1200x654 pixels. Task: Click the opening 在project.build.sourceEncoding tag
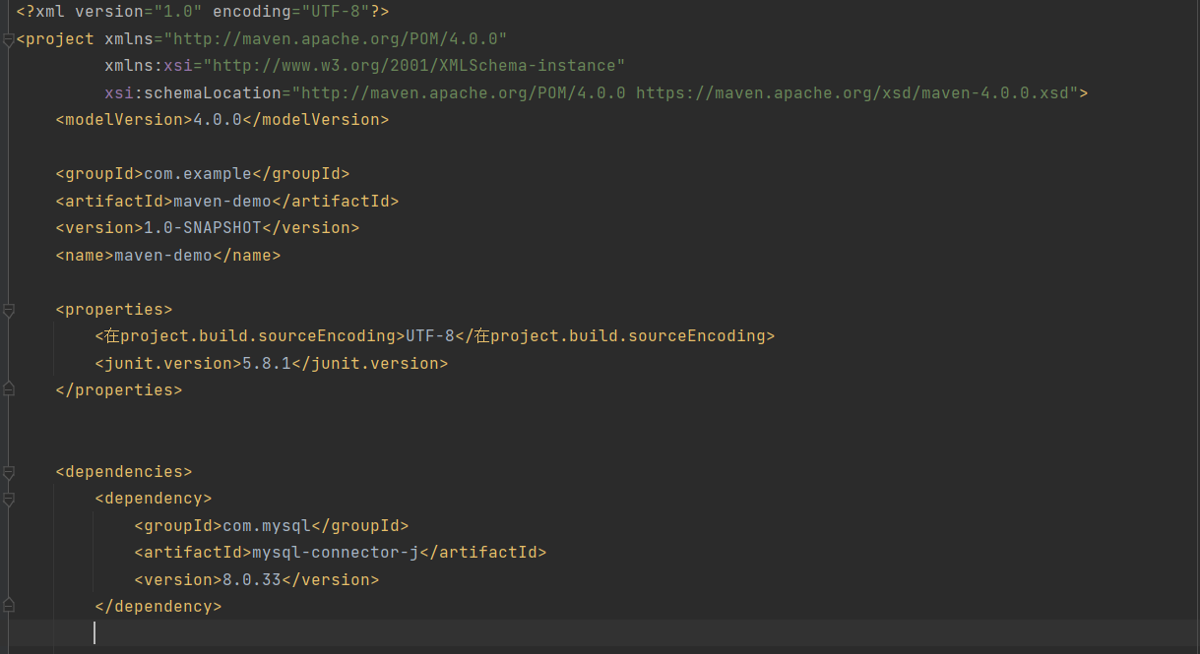(250, 335)
